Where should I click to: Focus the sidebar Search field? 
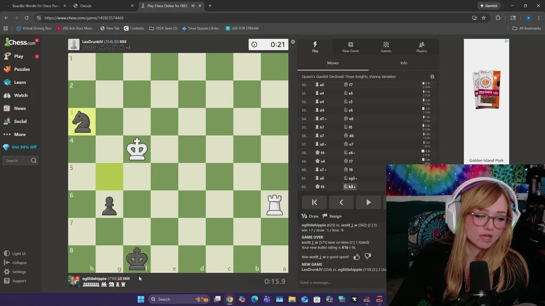tap(20, 161)
